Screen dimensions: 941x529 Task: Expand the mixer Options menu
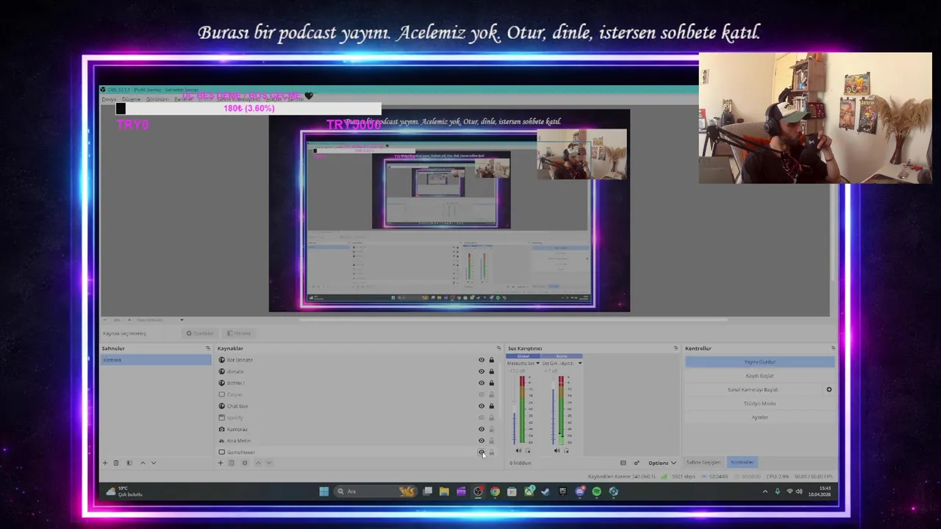tap(662, 463)
